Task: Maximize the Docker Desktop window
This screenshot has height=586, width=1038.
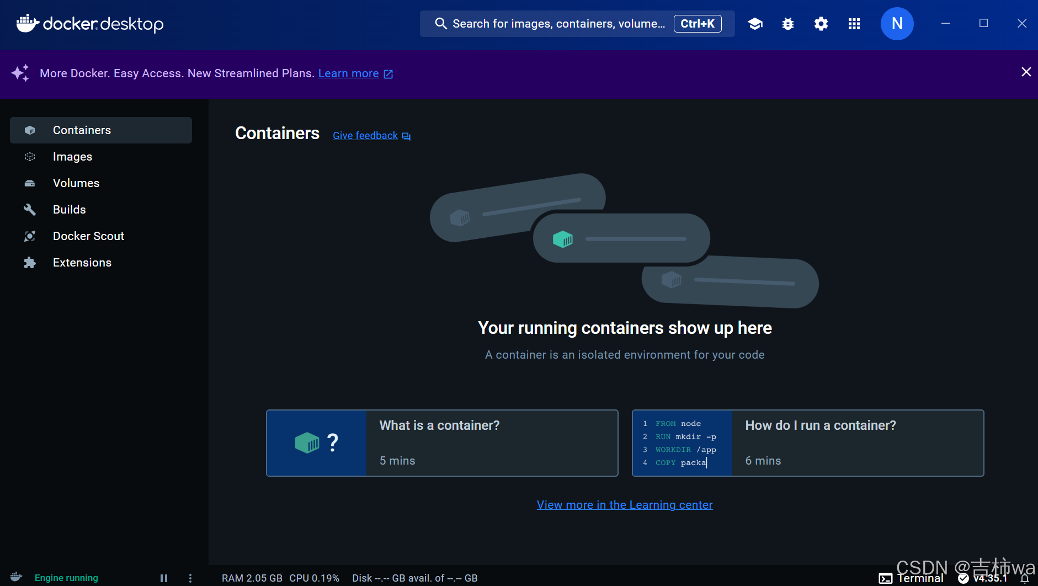Action: coord(983,23)
